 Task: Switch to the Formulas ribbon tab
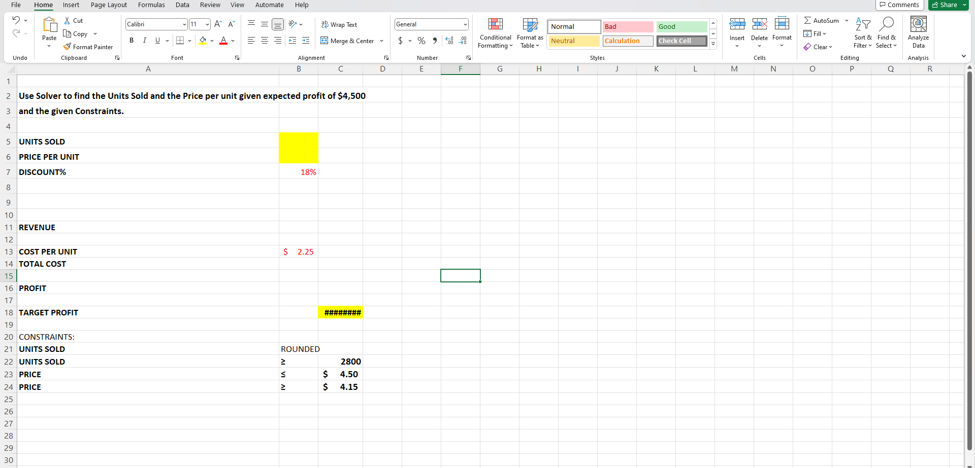tap(151, 5)
